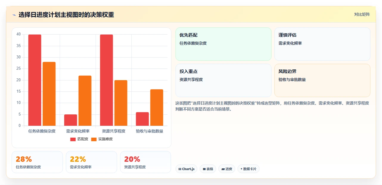Click the orange 任务依赖复杂度 实施难度 bar
The width and height of the screenshot is (382, 185).
[x=49, y=94]
